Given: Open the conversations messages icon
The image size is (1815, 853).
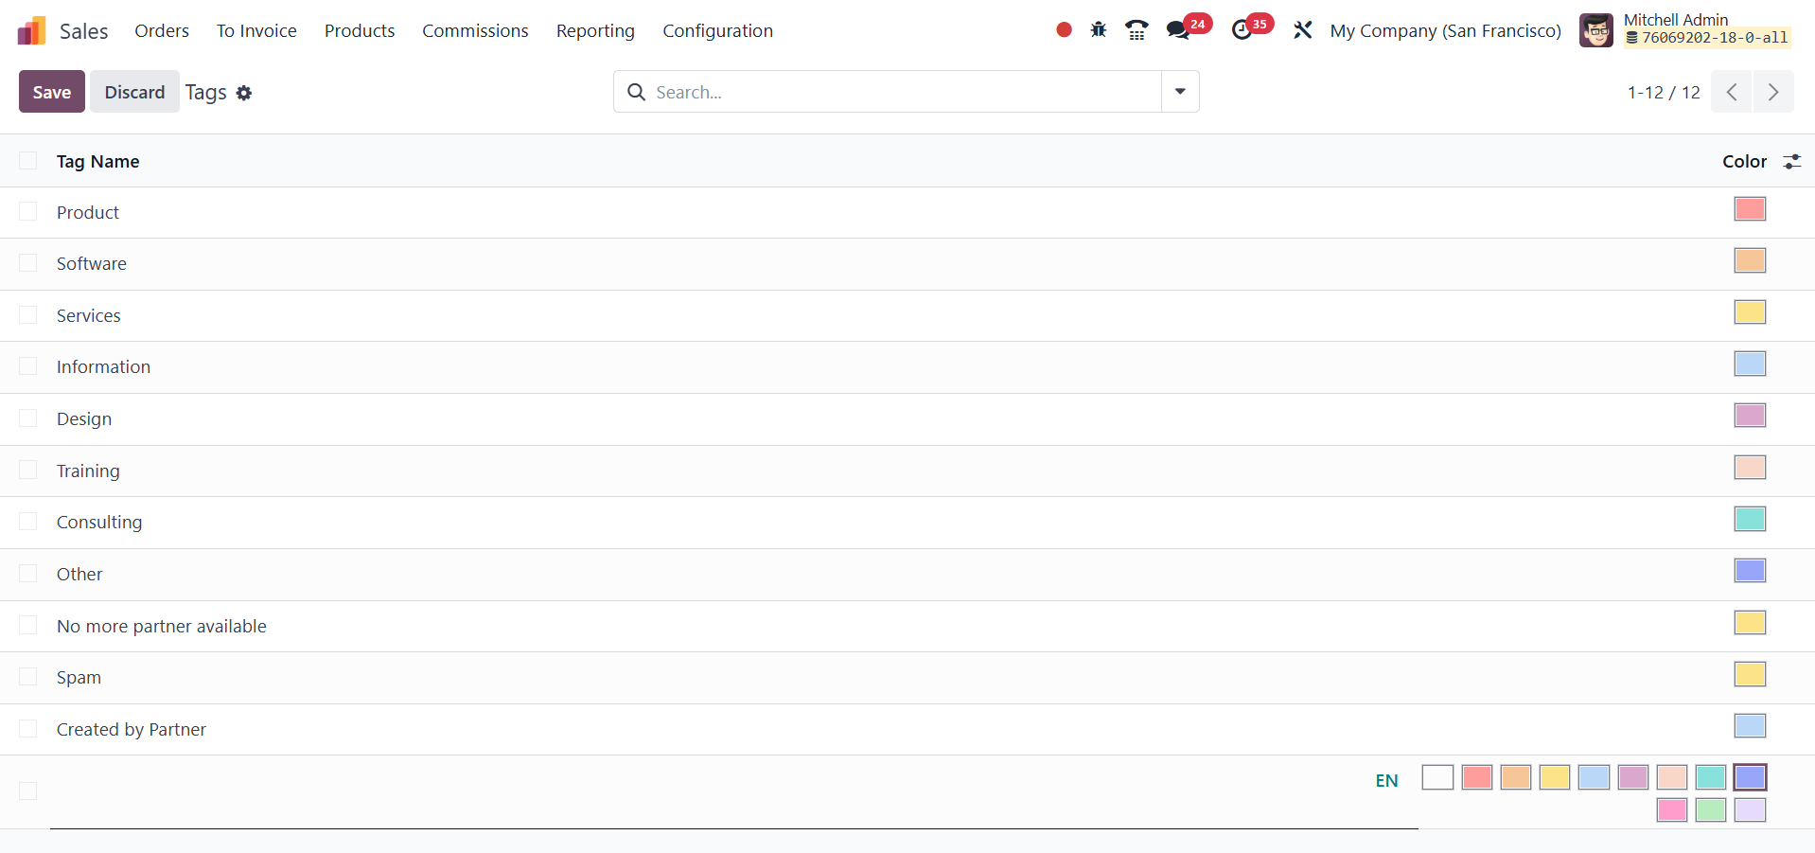Looking at the screenshot, I should click(1178, 30).
